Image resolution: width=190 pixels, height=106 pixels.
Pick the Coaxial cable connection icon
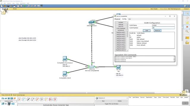(x=46, y=100)
